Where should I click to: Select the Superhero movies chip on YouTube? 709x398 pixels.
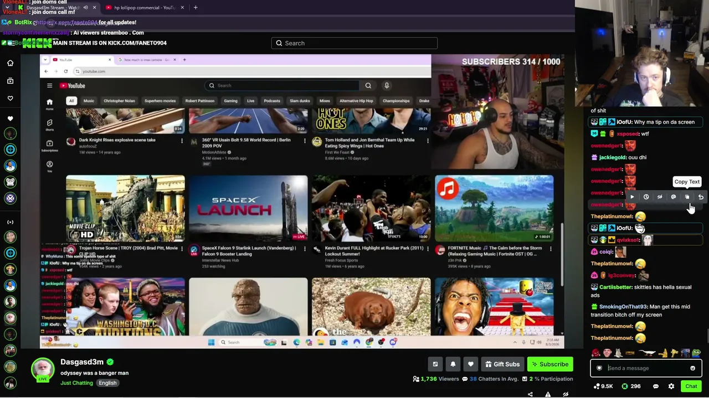[x=160, y=101]
